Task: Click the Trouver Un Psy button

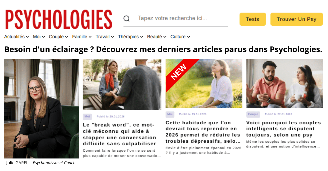Action: (297, 19)
